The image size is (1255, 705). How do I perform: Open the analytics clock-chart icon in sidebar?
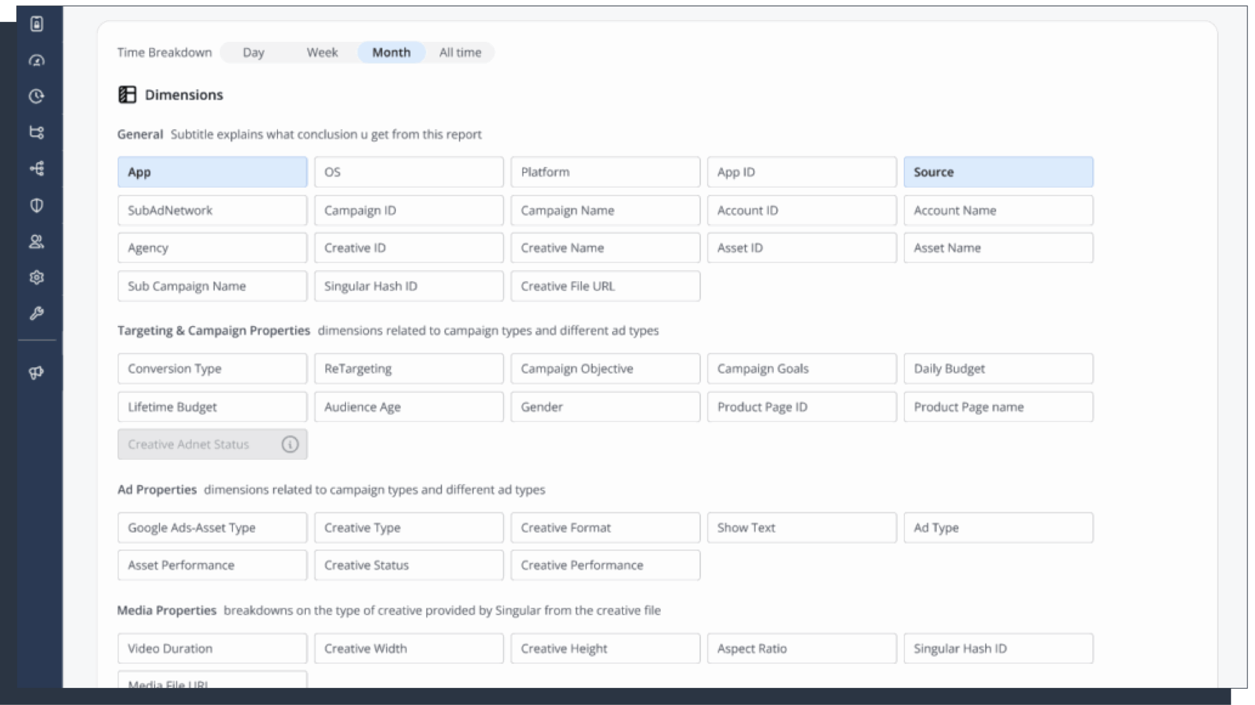coord(37,96)
